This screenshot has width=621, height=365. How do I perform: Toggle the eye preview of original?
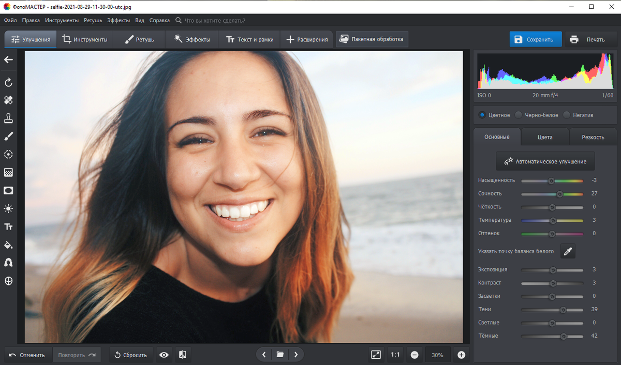pyautogui.click(x=164, y=355)
